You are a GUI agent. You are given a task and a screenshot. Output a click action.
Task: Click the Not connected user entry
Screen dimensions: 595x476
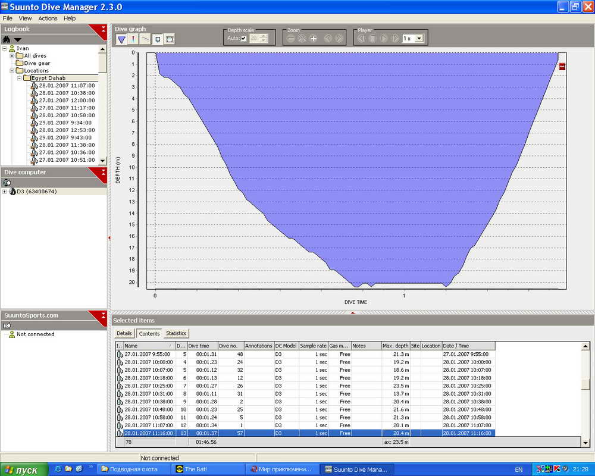click(35, 334)
